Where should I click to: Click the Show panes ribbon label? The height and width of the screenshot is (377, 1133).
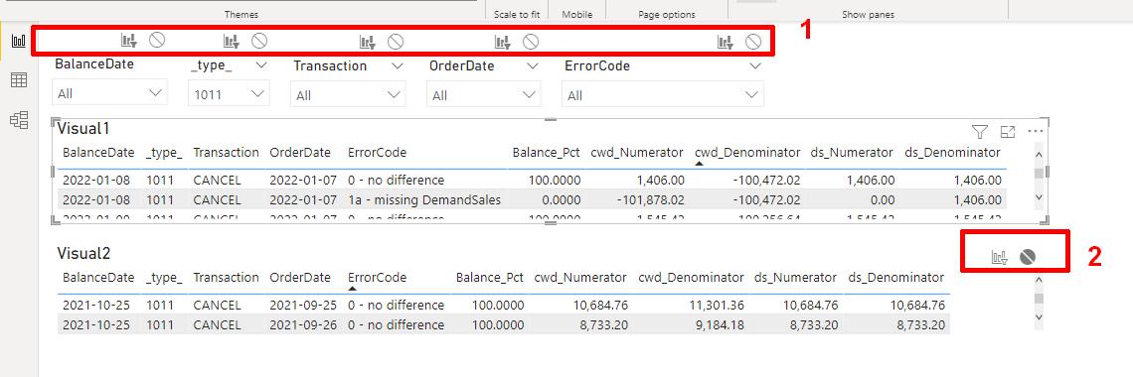(868, 15)
